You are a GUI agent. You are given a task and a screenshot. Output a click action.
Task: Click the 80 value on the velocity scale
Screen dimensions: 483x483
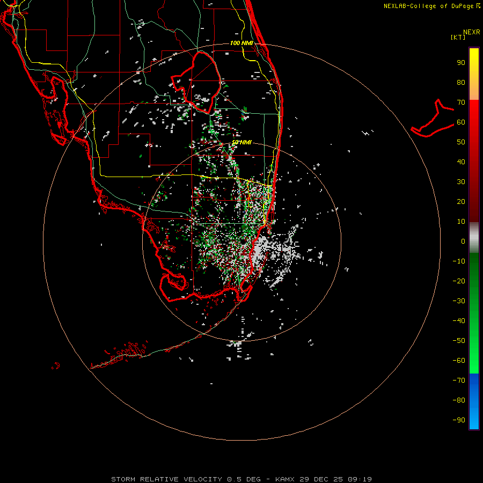coord(461,83)
